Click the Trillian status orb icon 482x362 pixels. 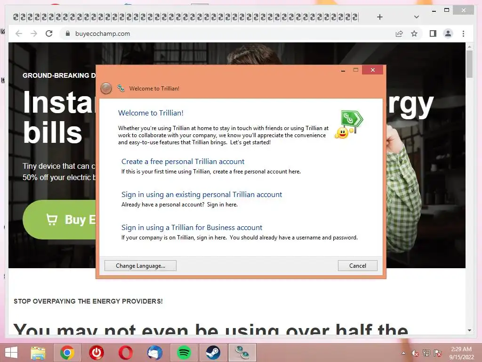106,88
